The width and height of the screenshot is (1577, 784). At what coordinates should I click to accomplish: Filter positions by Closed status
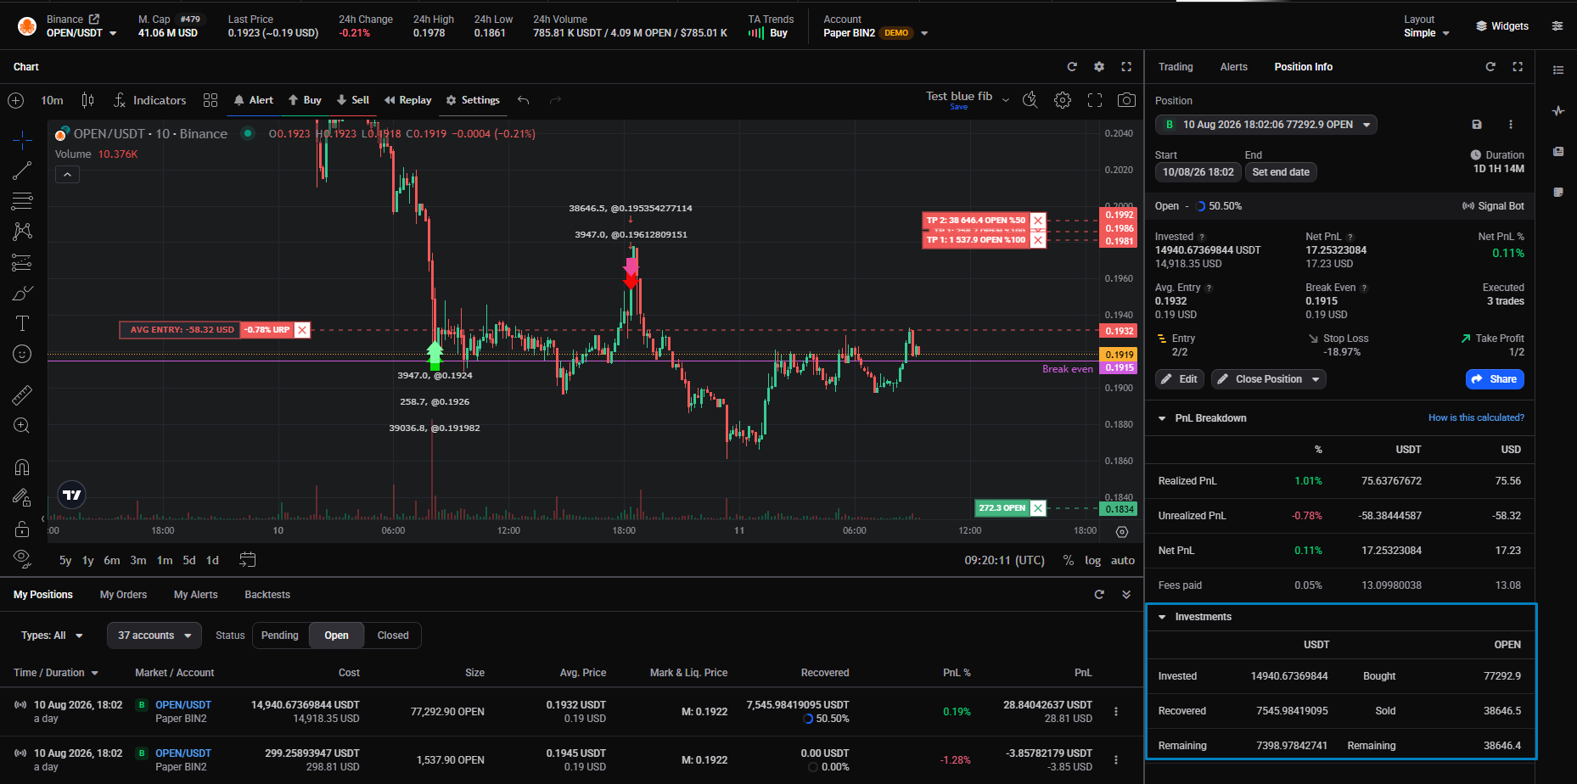tap(393, 636)
